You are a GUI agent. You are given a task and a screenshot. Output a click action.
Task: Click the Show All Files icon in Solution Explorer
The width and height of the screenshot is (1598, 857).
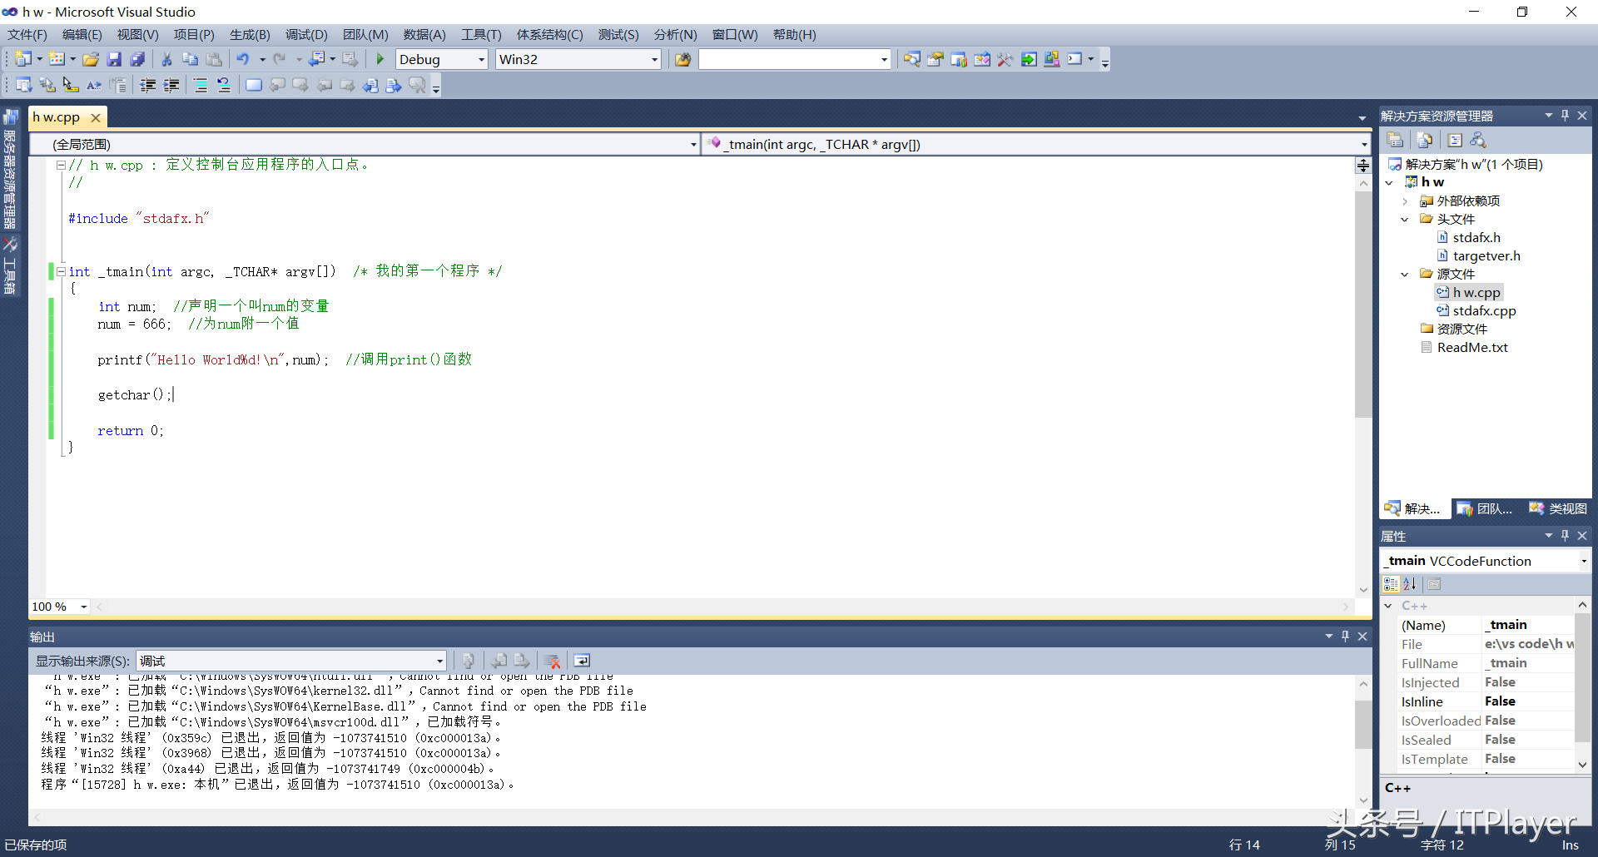pyautogui.click(x=1425, y=140)
